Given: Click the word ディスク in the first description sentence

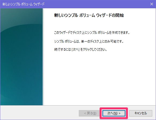Looking at the screenshot, I should (x=77, y=33).
